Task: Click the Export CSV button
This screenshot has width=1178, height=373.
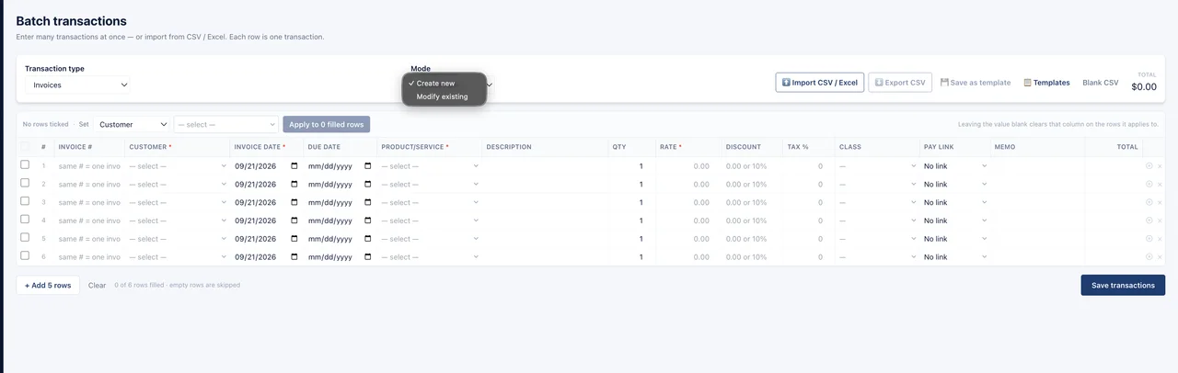Action: click(900, 83)
